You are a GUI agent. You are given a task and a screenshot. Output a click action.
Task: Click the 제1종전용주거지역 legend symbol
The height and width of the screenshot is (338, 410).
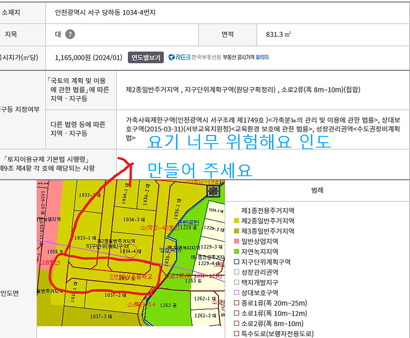pyautogui.click(x=236, y=210)
